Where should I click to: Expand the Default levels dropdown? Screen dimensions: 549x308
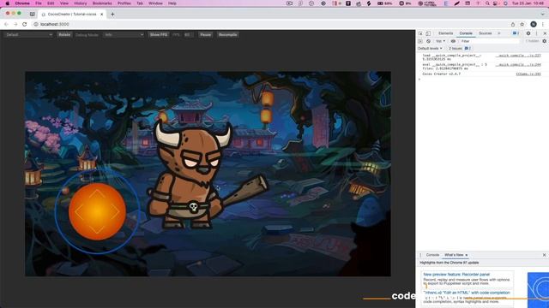point(430,48)
